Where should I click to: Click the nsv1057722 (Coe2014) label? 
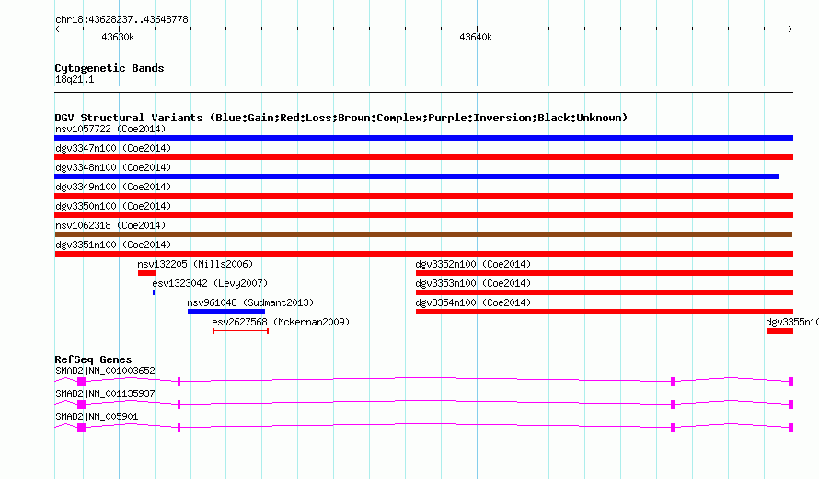pyautogui.click(x=110, y=129)
